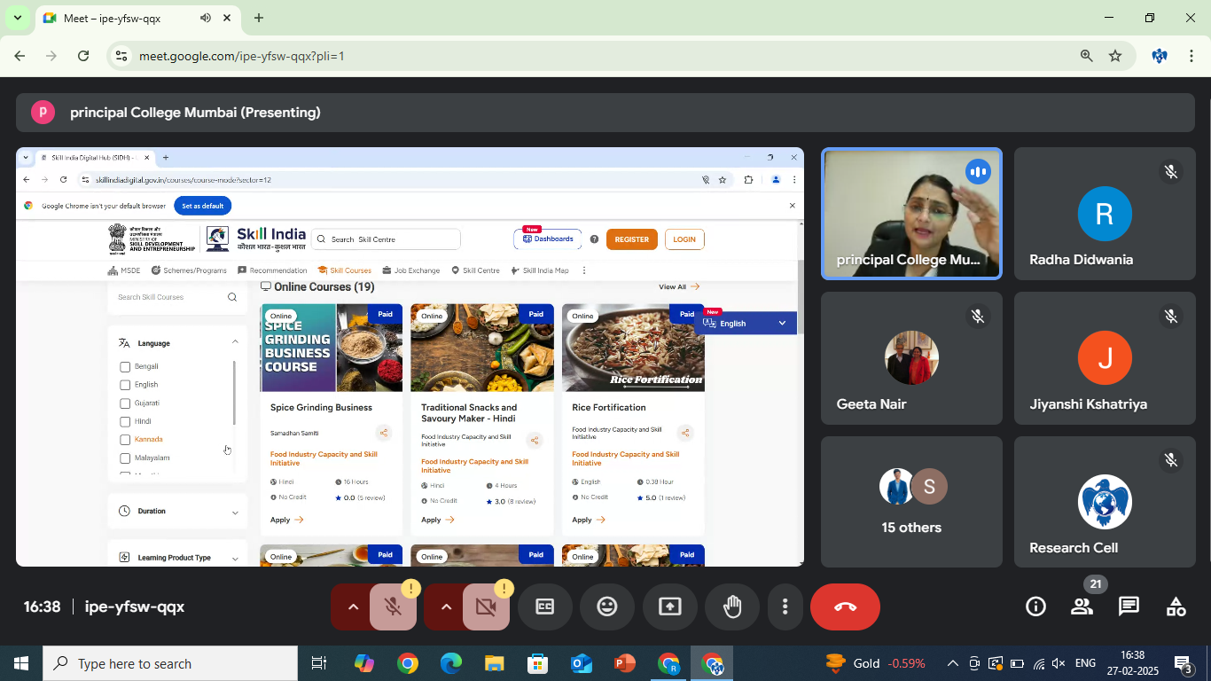Viewport: 1211px width, 681px height.
Task: Unmute the microphone
Action: tap(393, 607)
